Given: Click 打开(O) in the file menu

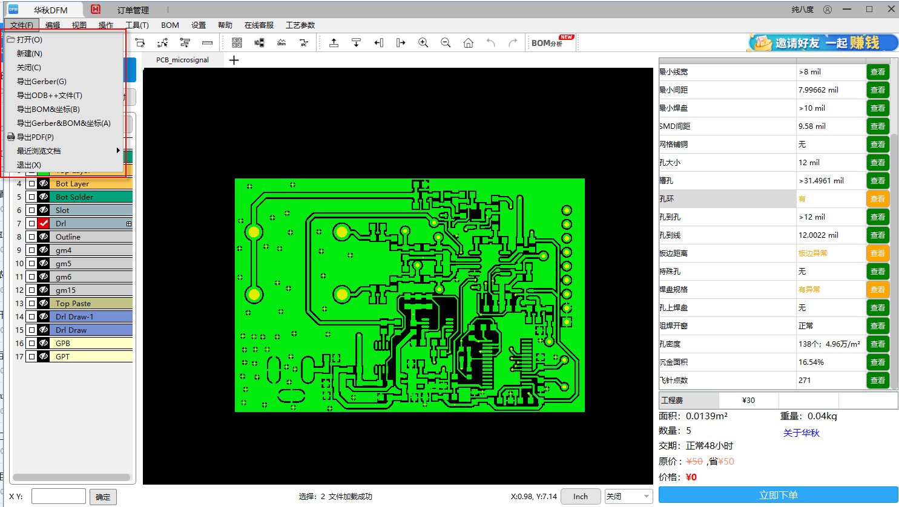Looking at the screenshot, I should point(64,39).
